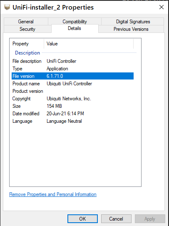This screenshot has height=226, width=169.
Task: Dismiss the dialog with Cancel
Action: point(116,219)
